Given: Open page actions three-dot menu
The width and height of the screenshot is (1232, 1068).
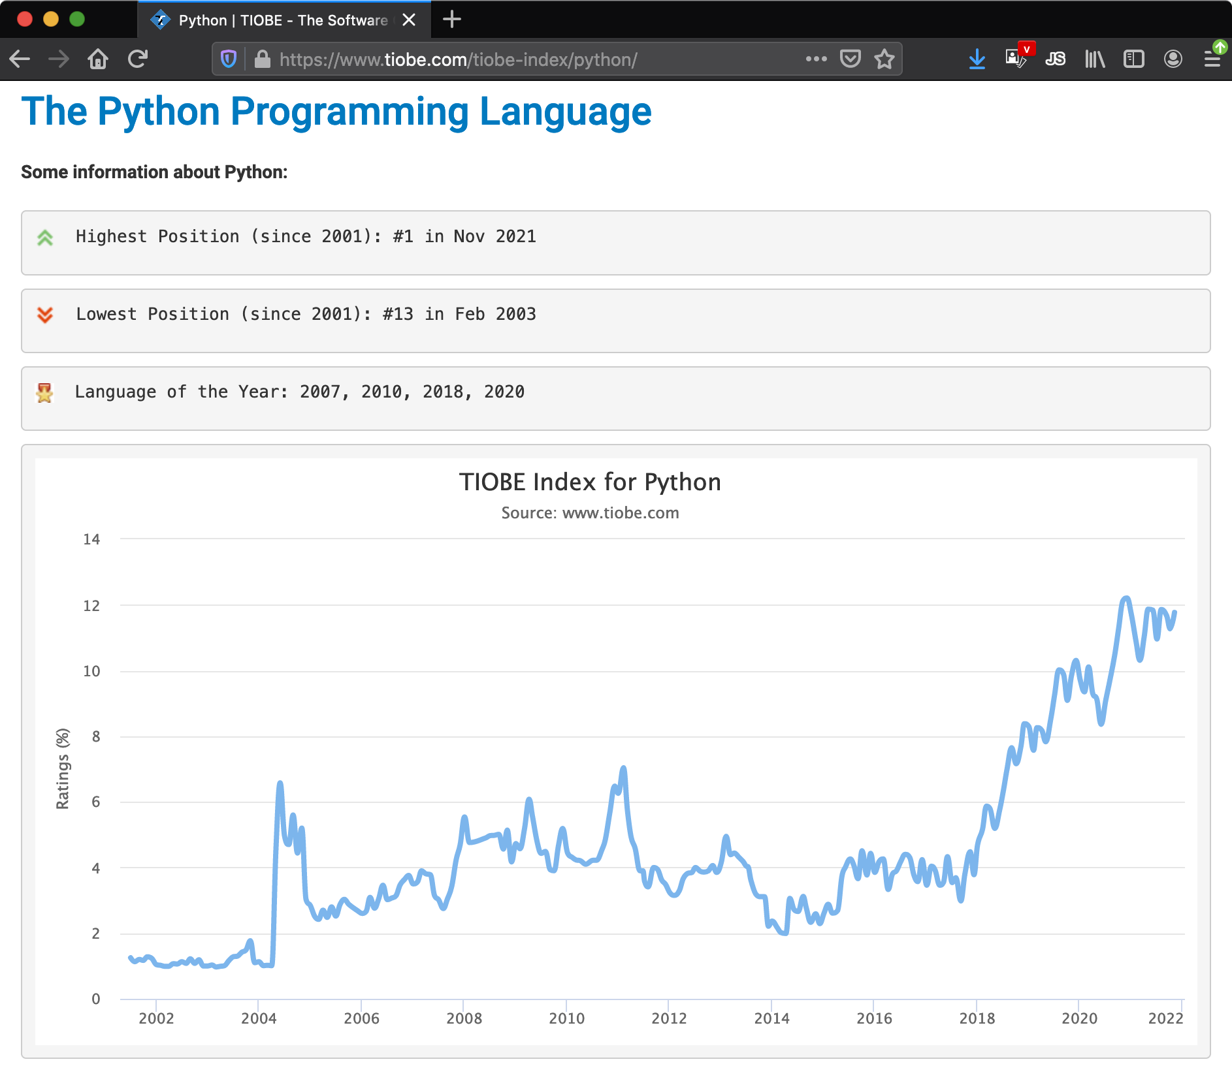Looking at the screenshot, I should [816, 59].
